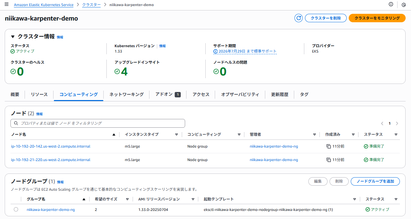Open the アクセス tab
Viewport: 411px width, 219px height.
pos(201,95)
